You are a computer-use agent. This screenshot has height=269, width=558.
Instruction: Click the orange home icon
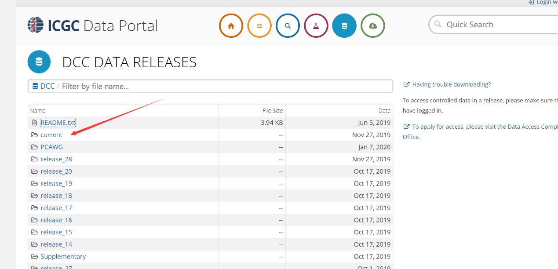pyautogui.click(x=231, y=25)
